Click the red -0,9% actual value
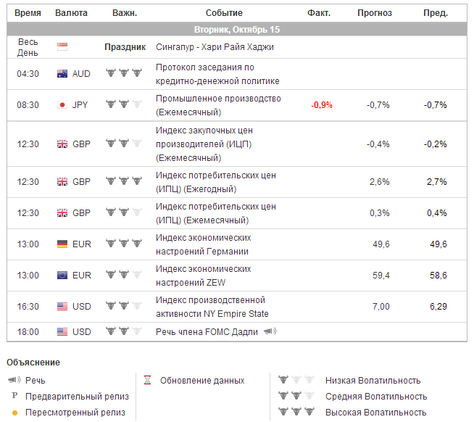Screen dimensions: 474x422 322,104
